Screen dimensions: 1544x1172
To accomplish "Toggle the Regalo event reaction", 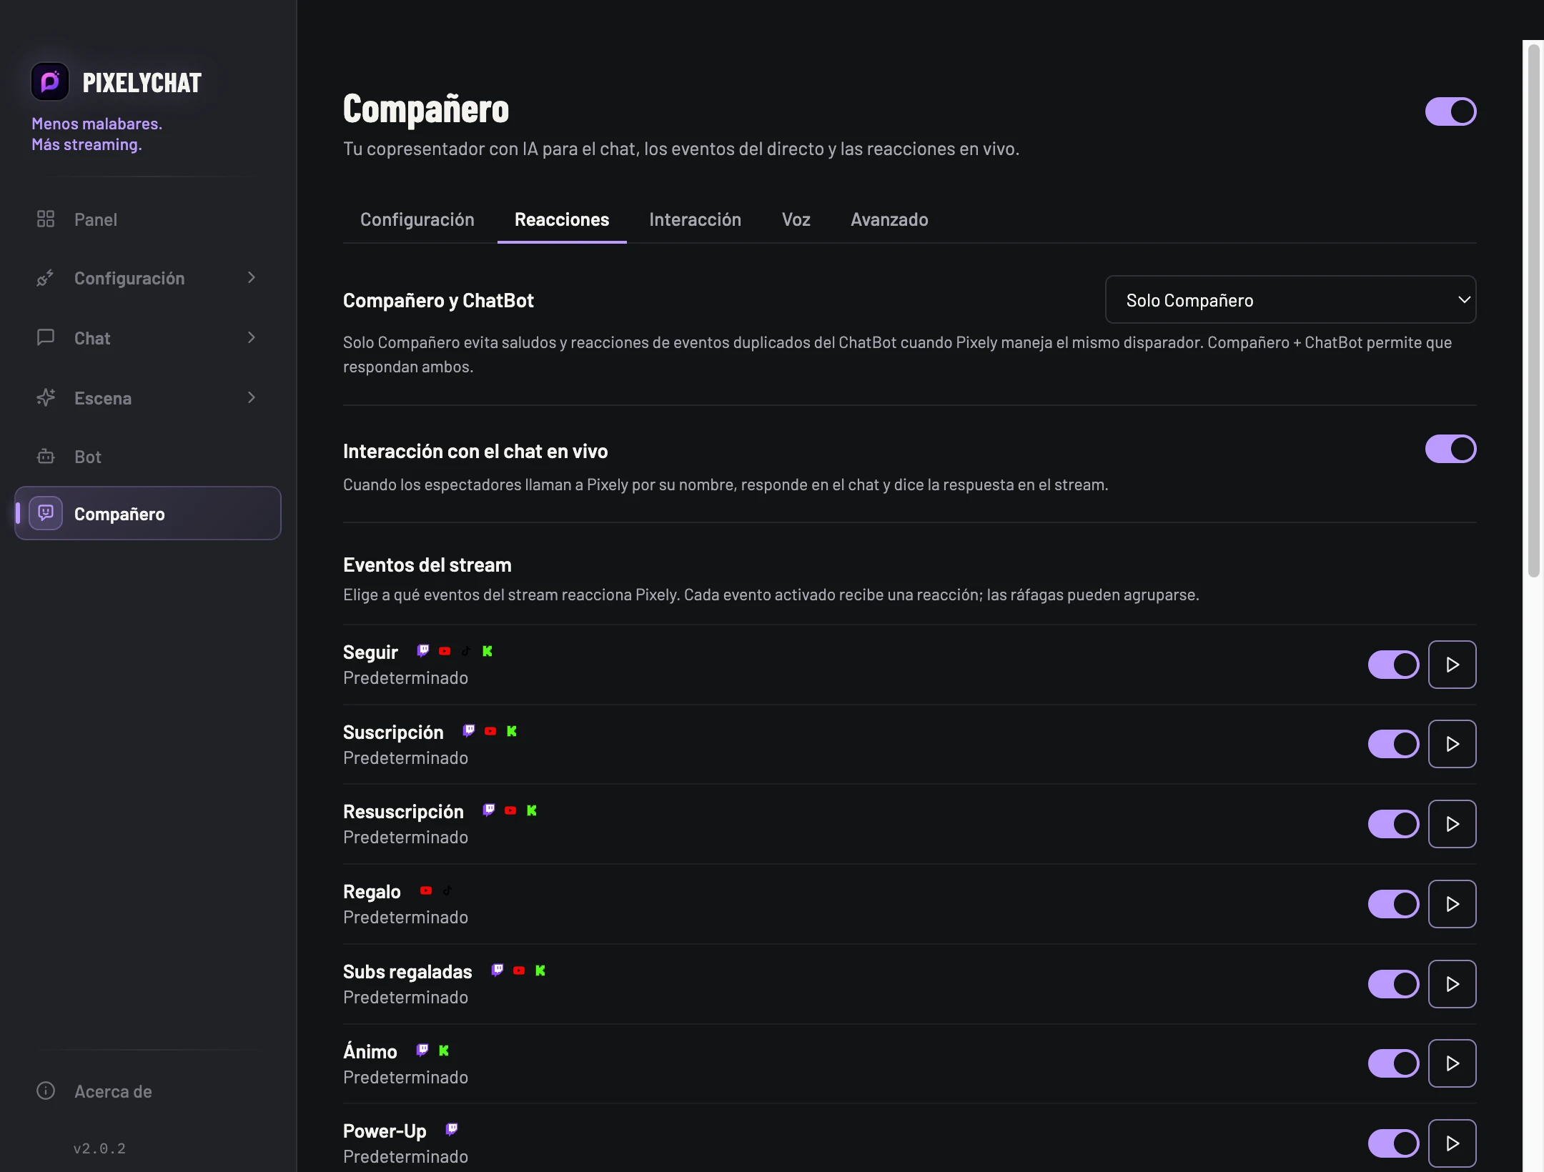I will pyautogui.click(x=1393, y=904).
